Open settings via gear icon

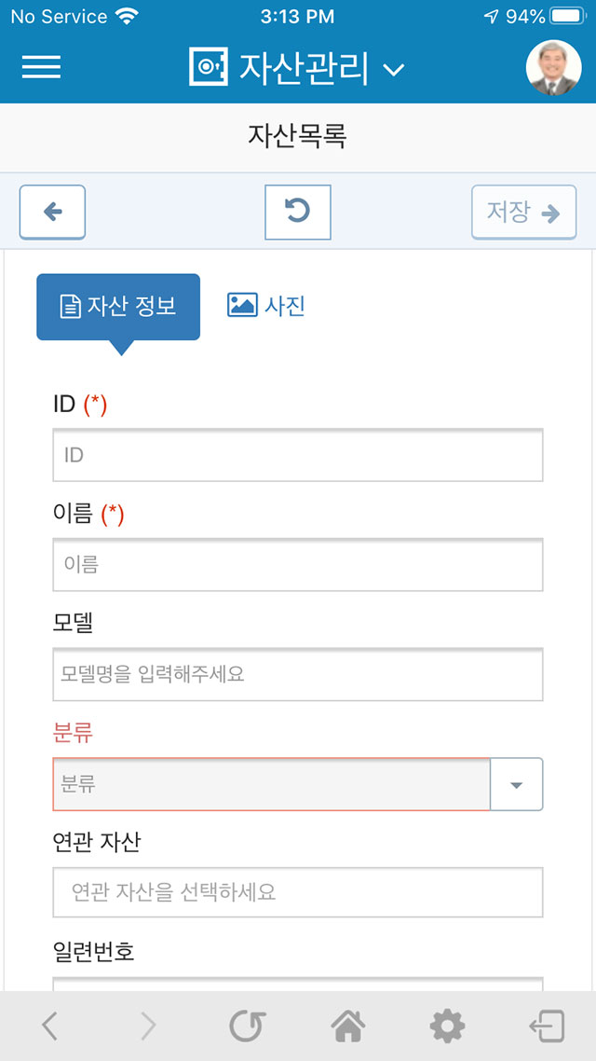point(447,1027)
